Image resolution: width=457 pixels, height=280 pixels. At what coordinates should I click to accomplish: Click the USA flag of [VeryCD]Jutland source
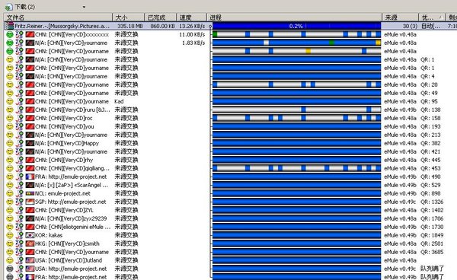30,260
